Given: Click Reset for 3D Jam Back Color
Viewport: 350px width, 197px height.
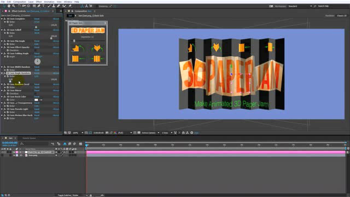Looking at the screenshot, I should point(37,97).
